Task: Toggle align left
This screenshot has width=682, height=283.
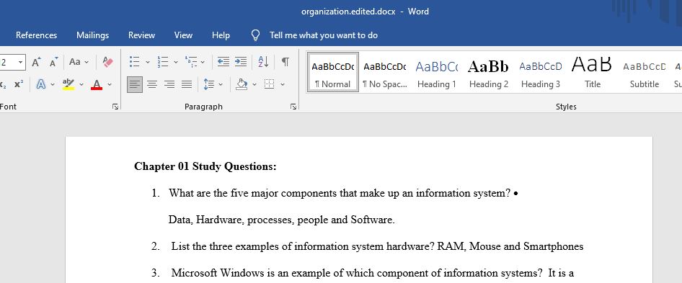Action: pos(135,84)
